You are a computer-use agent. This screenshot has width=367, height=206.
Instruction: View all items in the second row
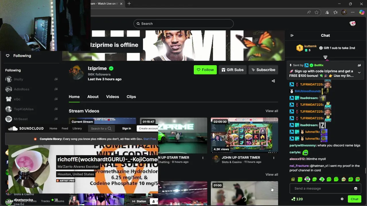click(x=272, y=175)
